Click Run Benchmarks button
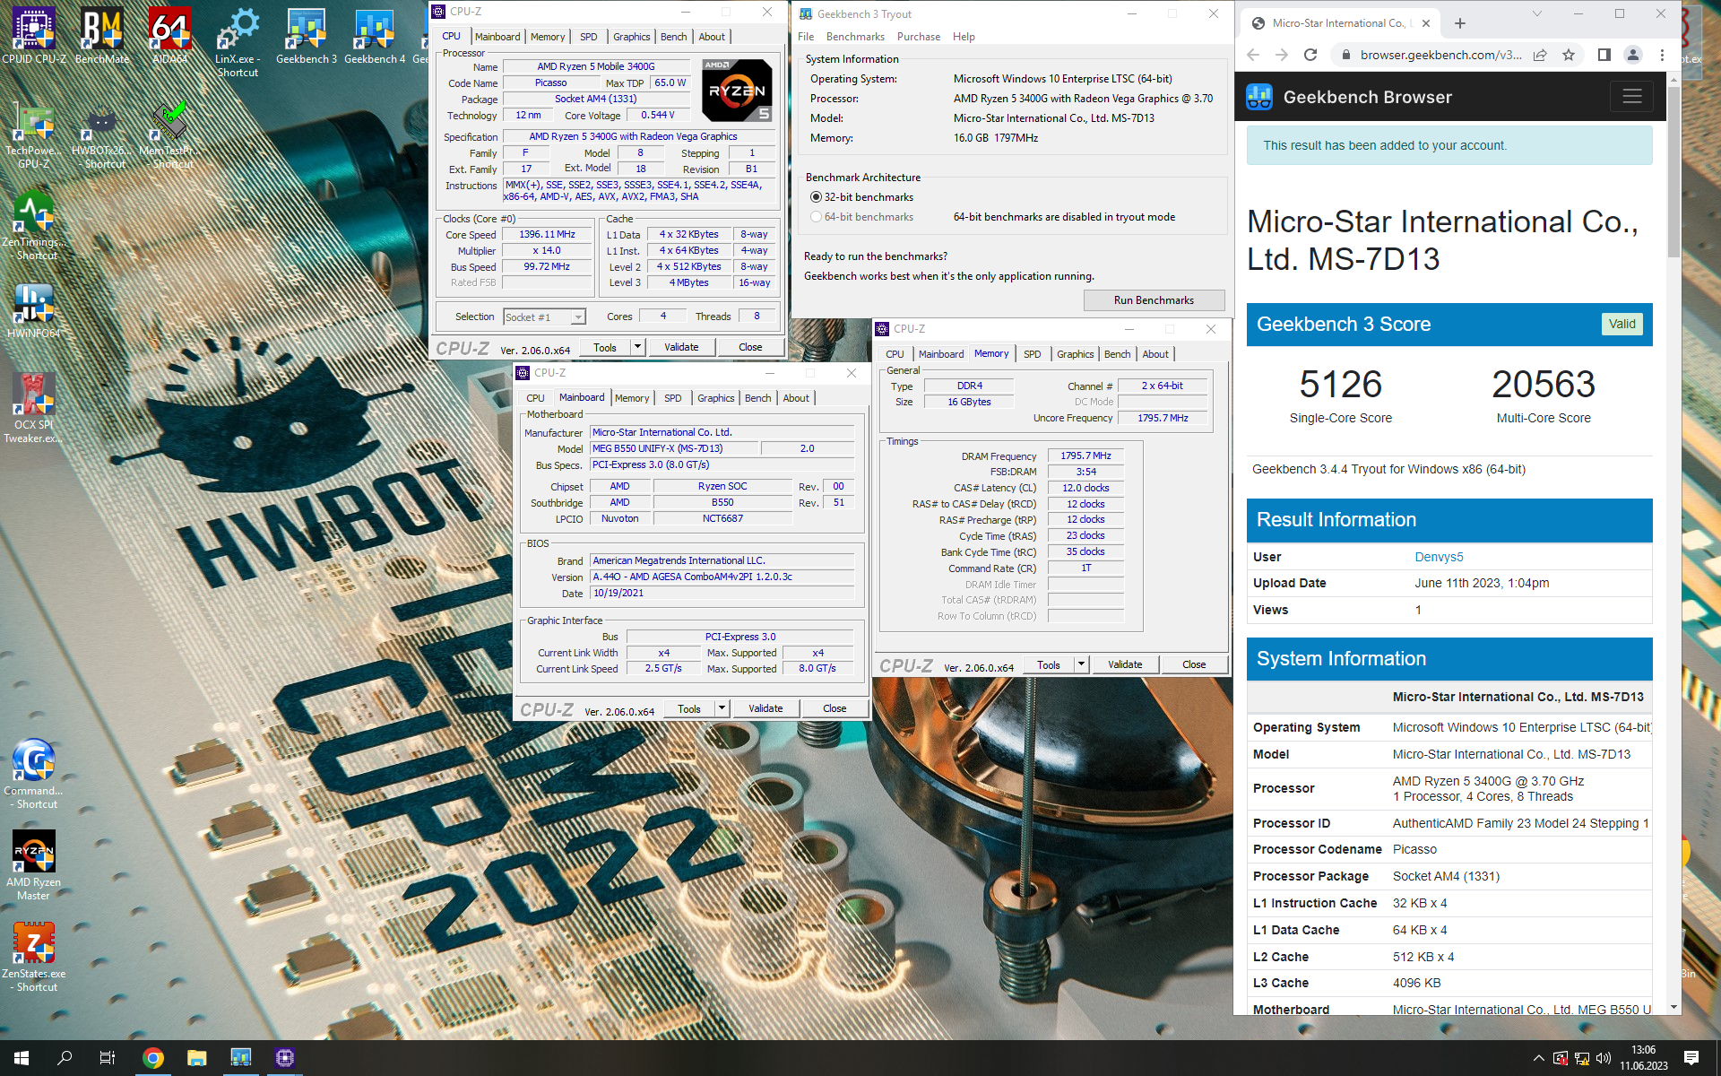 [x=1154, y=300]
